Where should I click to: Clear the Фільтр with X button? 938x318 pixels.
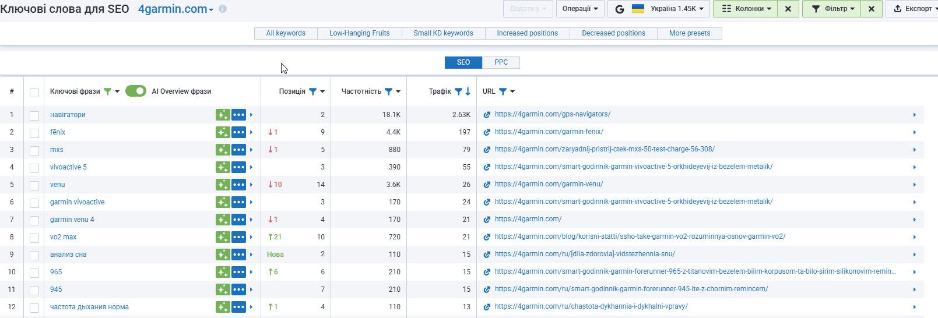(872, 9)
